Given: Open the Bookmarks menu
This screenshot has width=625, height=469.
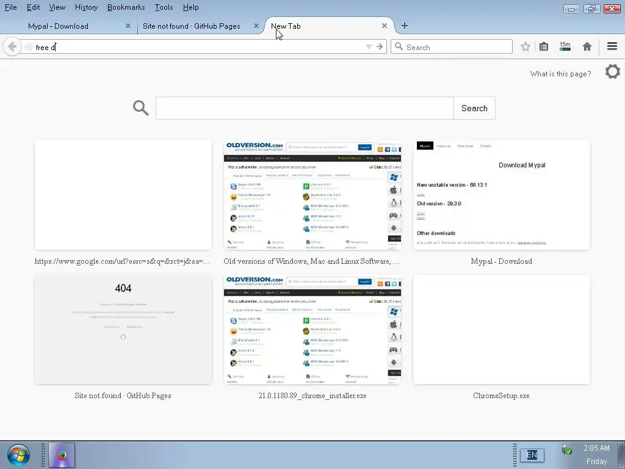Looking at the screenshot, I should [x=126, y=7].
